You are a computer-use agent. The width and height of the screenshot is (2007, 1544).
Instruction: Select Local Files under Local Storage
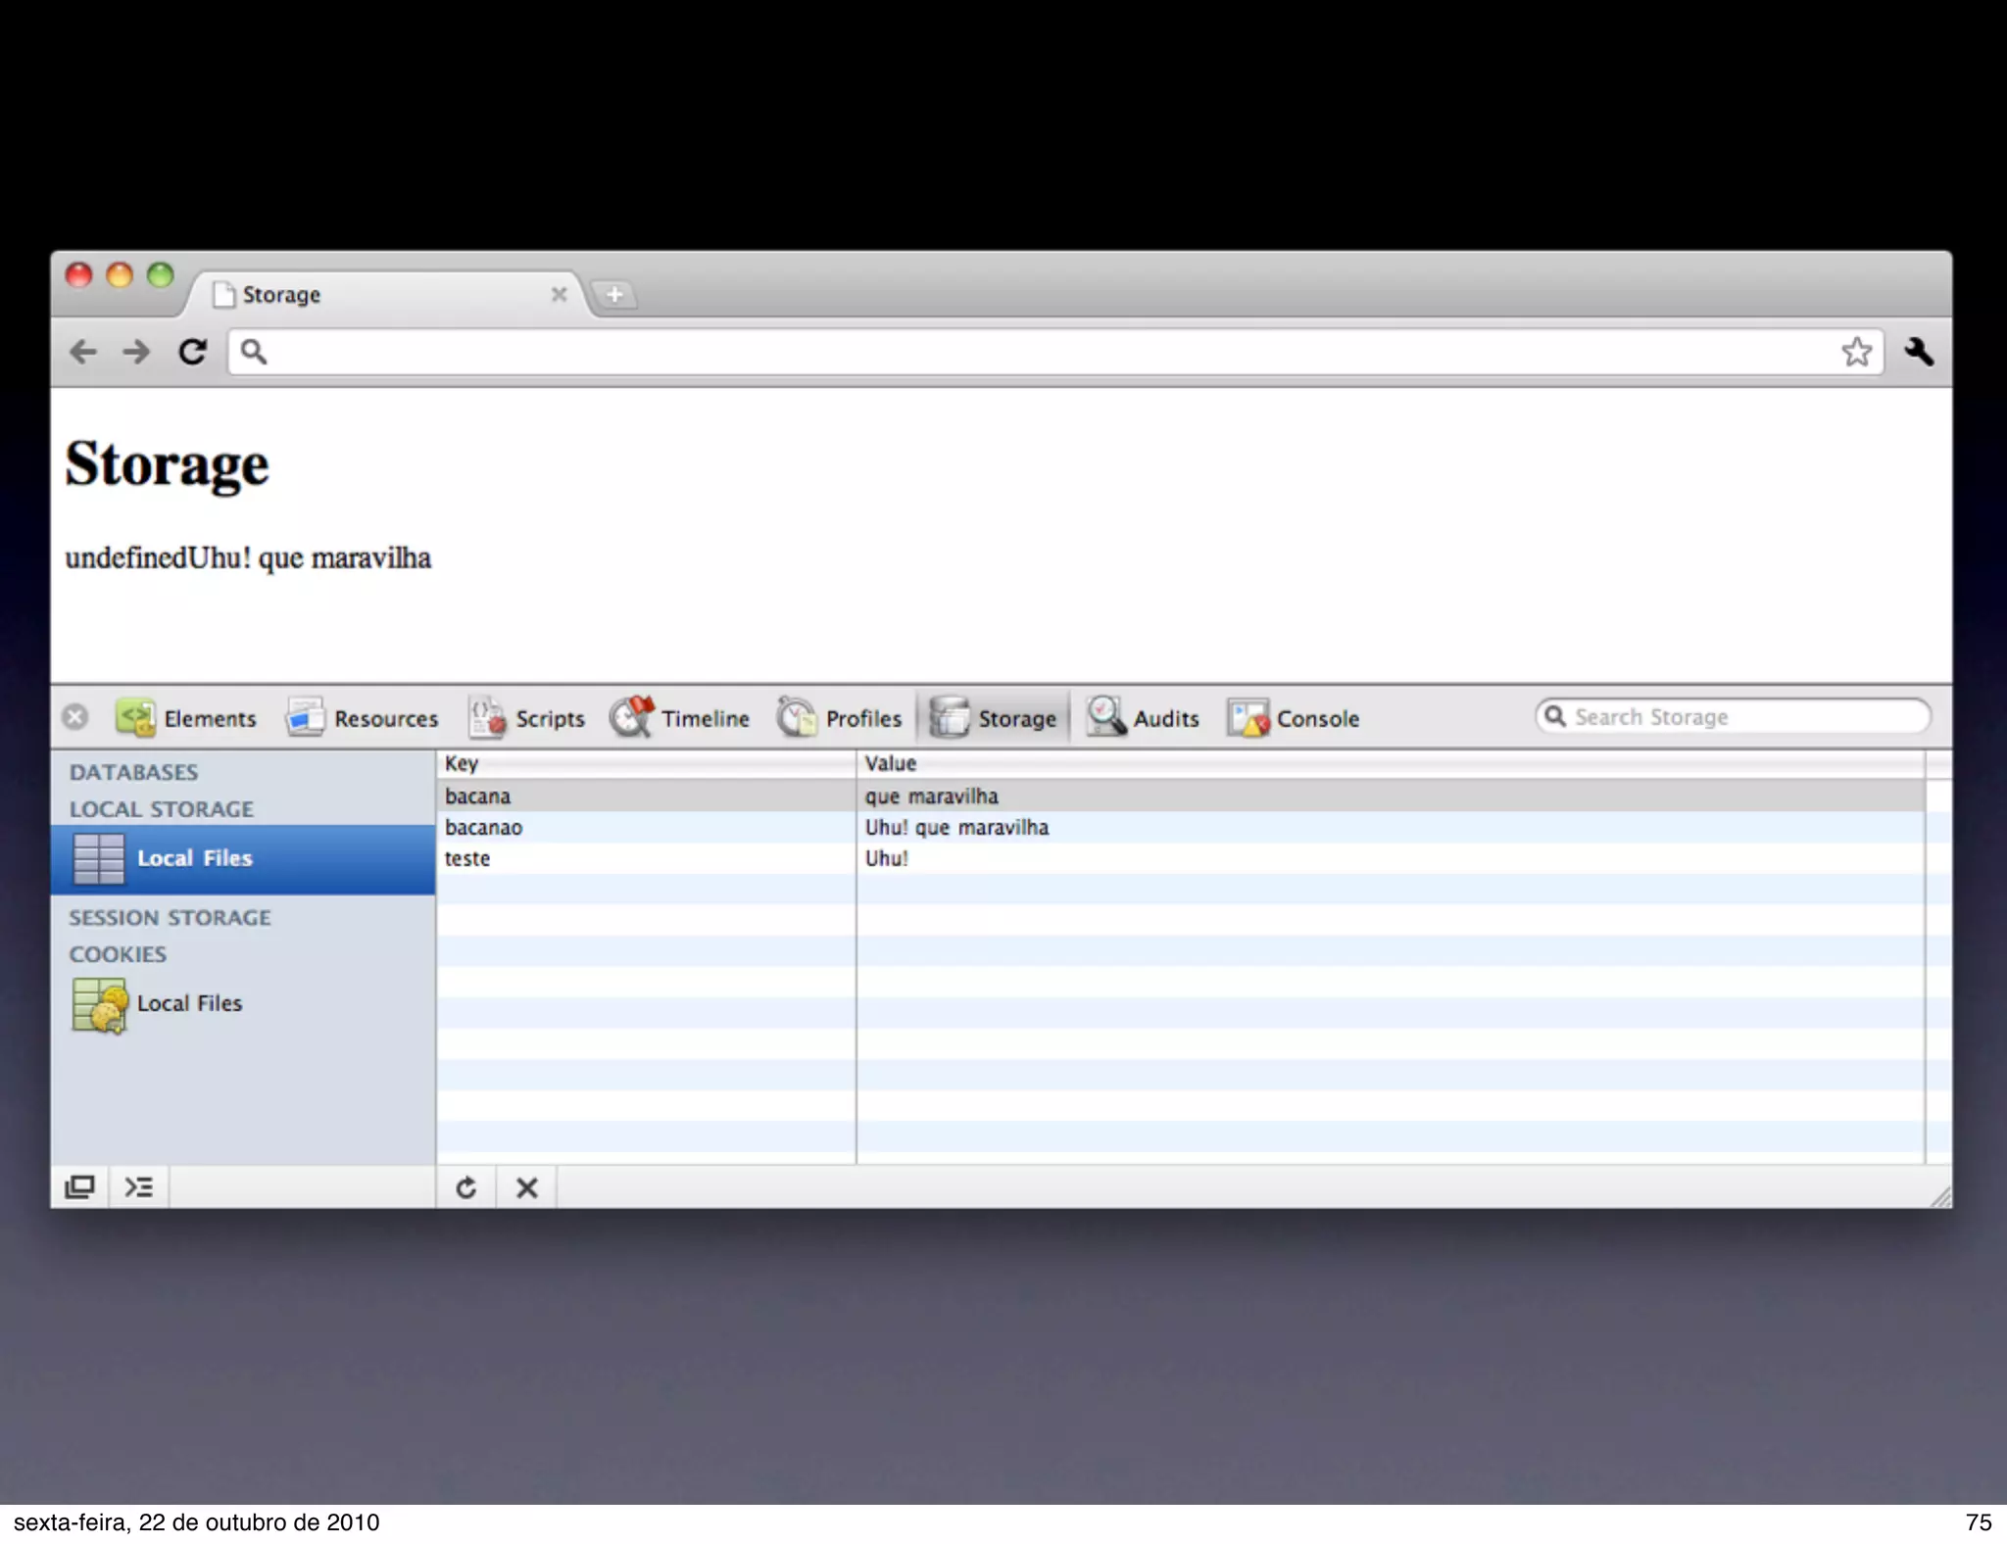(x=194, y=858)
